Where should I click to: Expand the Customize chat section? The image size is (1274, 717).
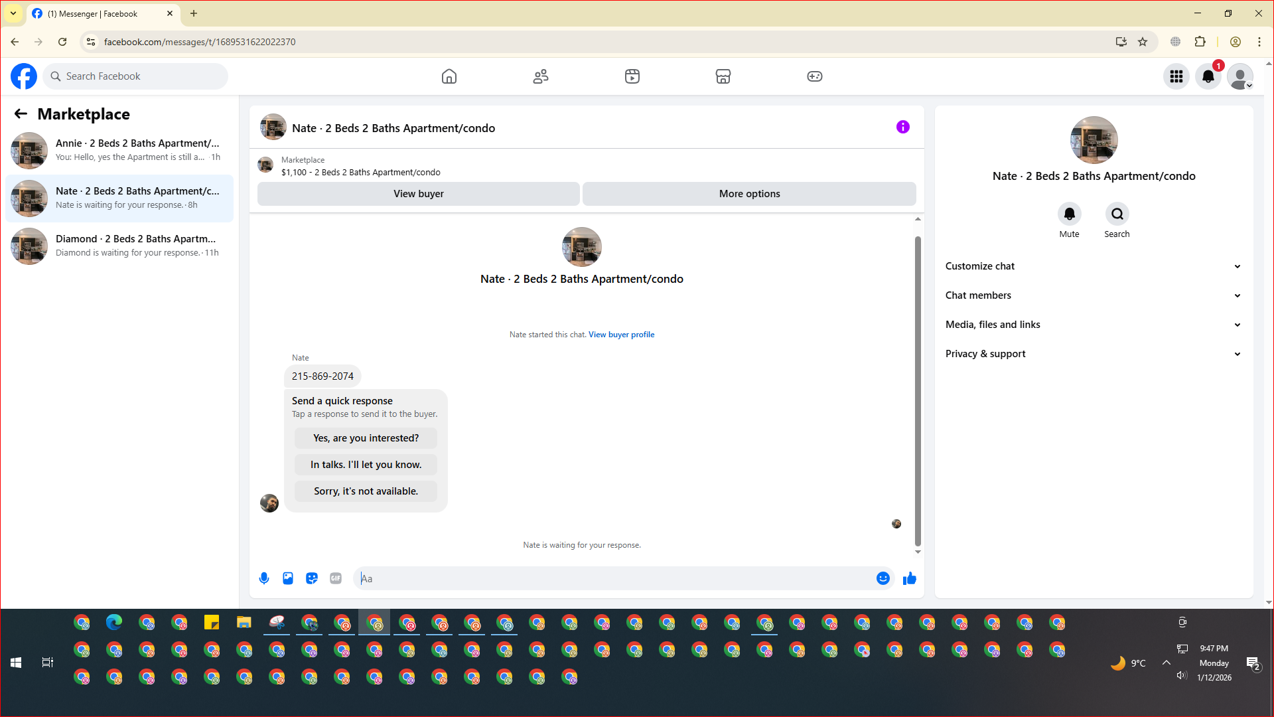click(x=1093, y=266)
